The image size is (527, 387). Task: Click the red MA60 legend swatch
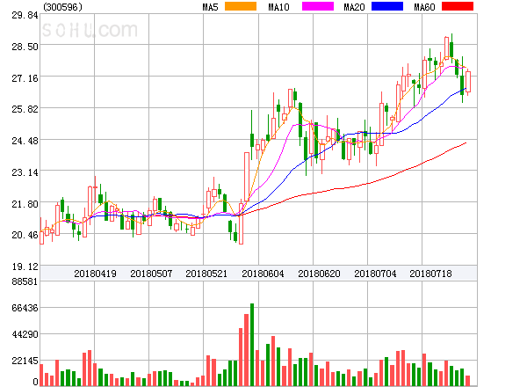(x=458, y=6)
